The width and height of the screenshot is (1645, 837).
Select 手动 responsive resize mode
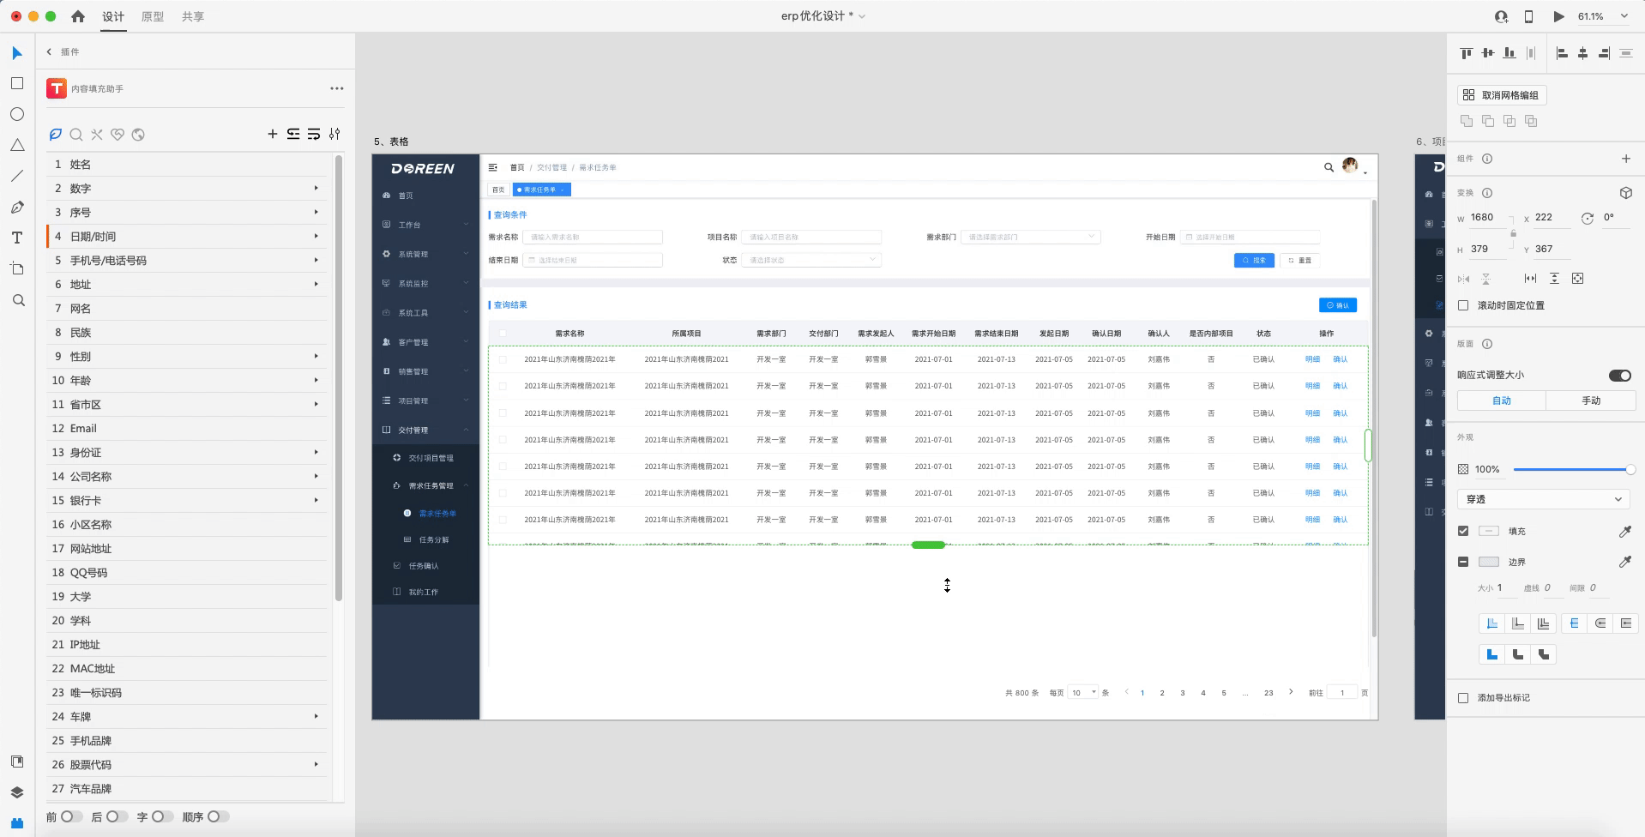[1590, 400]
